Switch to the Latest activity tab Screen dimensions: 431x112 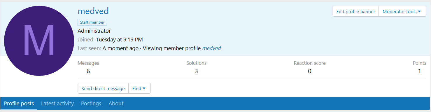(x=57, y=103)
